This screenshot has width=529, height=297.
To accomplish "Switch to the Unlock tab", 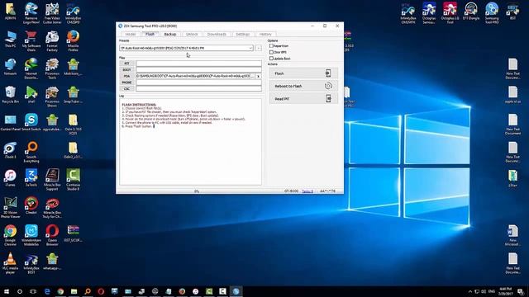I will pos(192,35).
